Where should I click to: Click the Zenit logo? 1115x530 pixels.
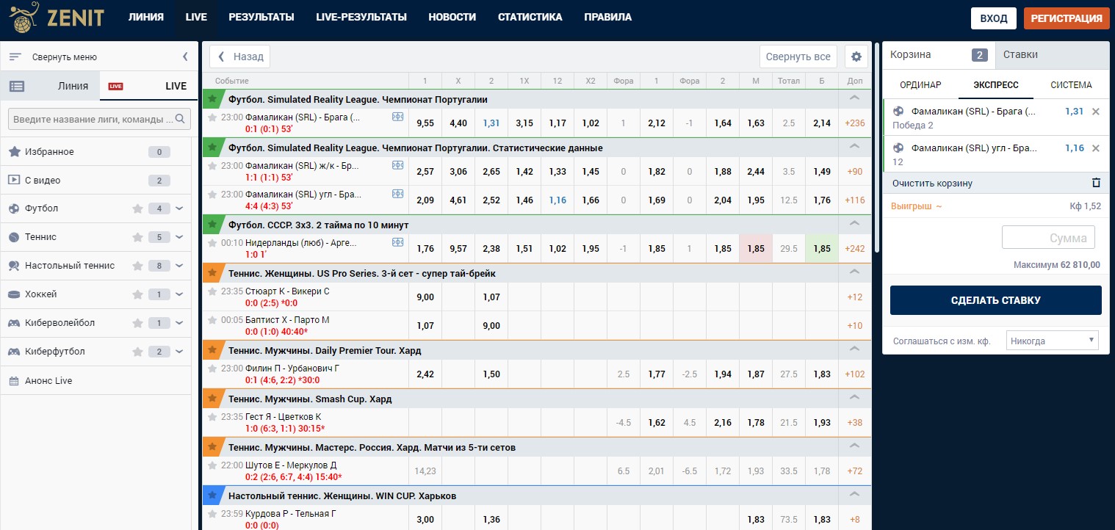[57, 18]
